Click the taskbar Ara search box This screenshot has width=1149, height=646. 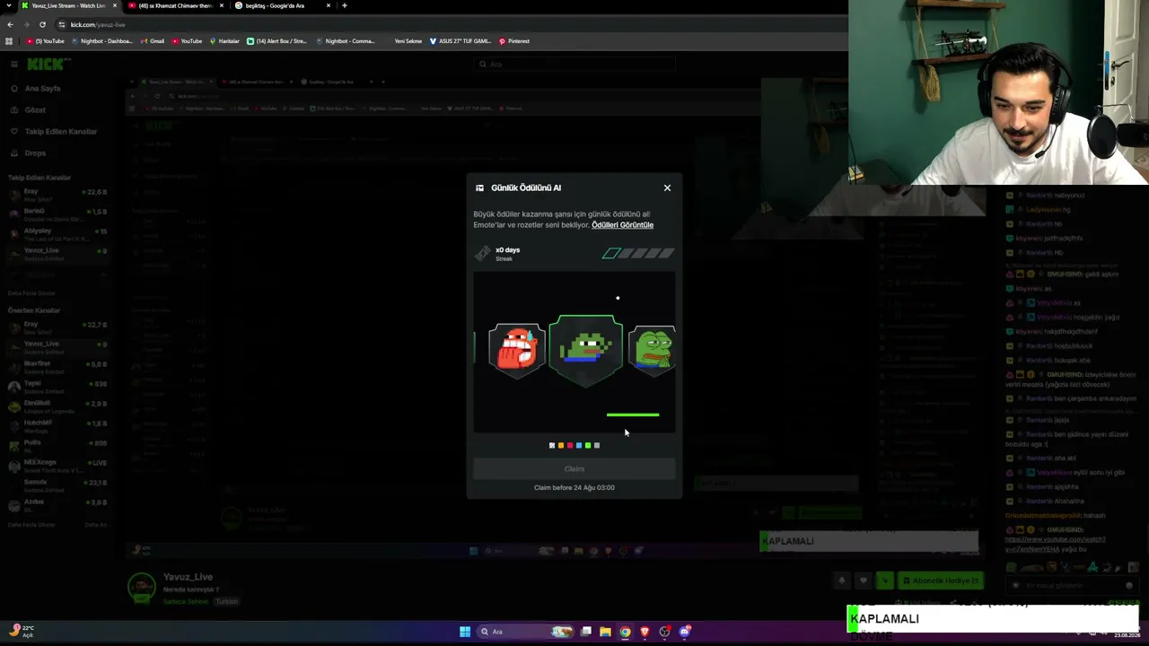tap(526, 632)
